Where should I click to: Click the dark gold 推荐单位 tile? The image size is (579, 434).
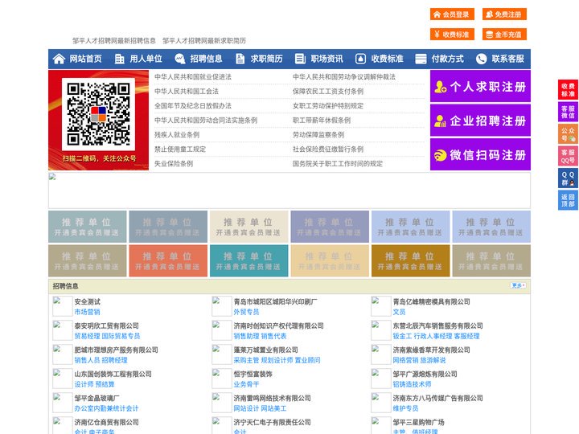[x=411, y=260]
